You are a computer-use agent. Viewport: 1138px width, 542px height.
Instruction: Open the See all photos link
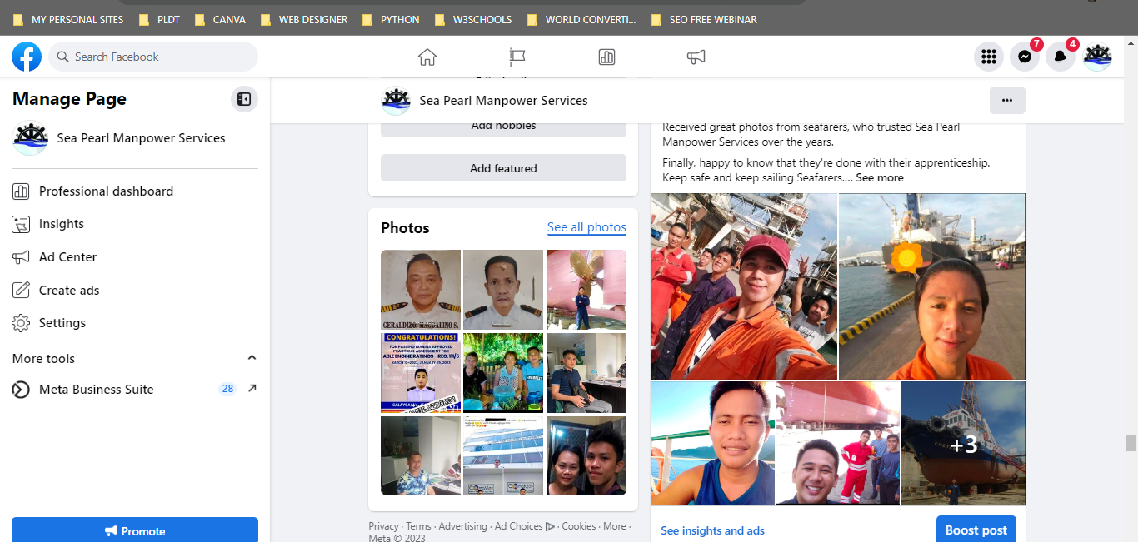pyautogui.click(x=586, y=227)
